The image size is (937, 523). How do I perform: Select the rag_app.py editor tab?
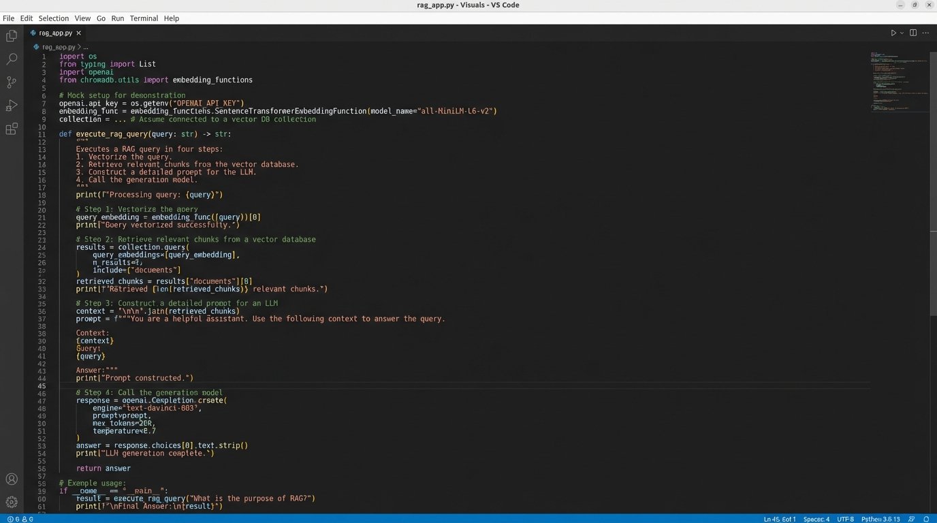(55, 33)
